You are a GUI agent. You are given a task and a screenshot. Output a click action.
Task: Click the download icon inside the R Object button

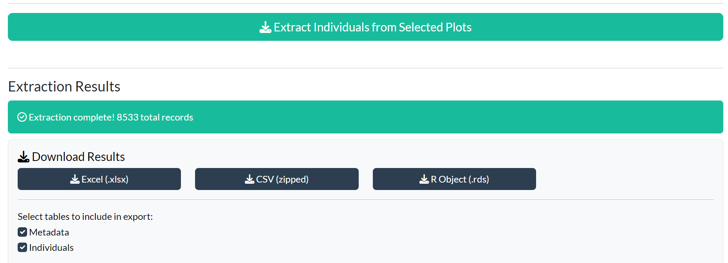(424, 179)
